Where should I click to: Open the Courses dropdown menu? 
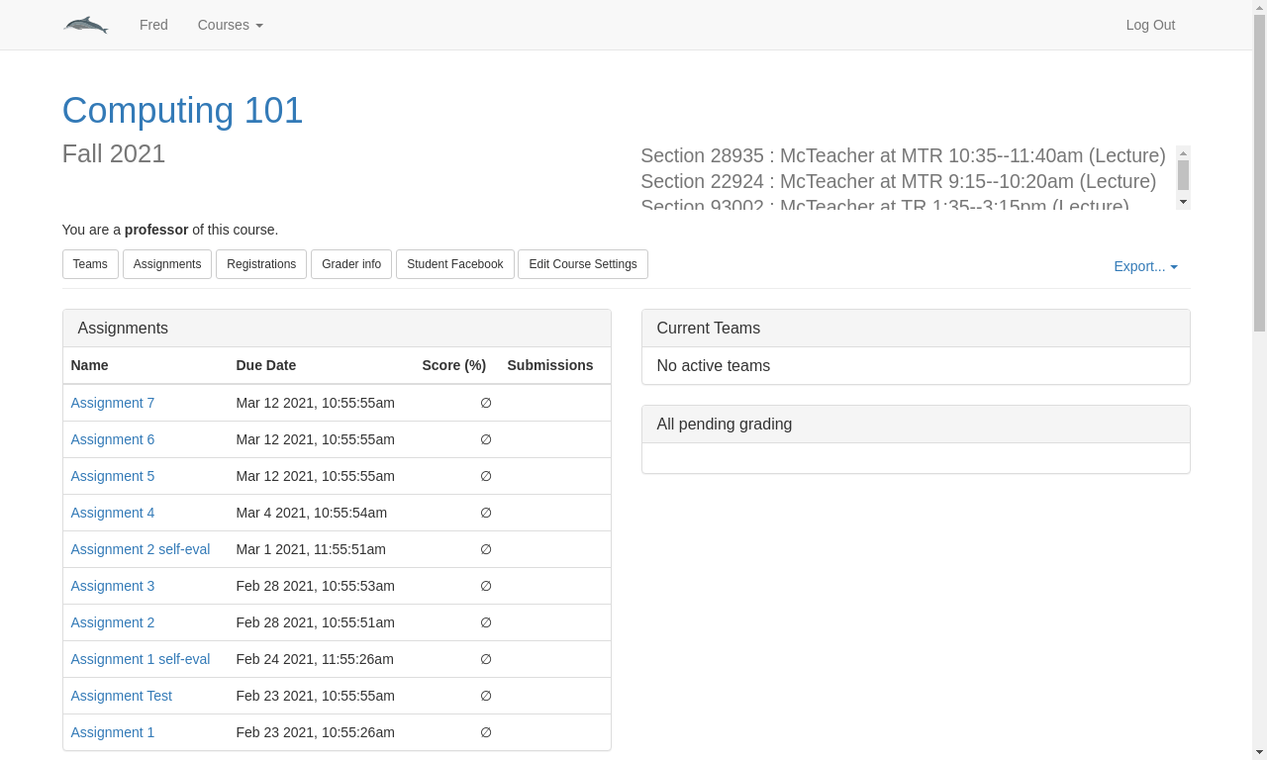pos(230,25)
